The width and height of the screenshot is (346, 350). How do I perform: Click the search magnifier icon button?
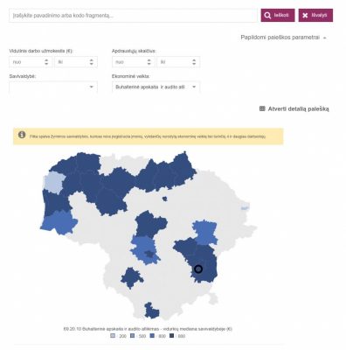pos(278,15)
